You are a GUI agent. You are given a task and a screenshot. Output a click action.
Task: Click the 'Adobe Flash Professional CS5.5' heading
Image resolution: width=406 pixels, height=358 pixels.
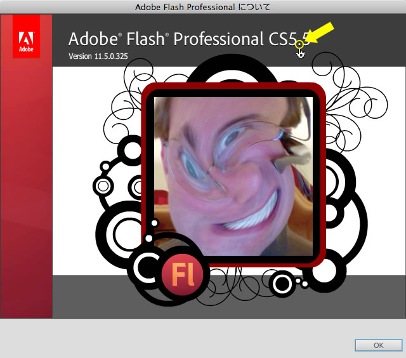pyautogui.click(x=189, y=39)
